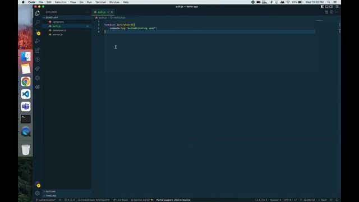Open Spotlight search in the menu bar
359x202 pixels.
329,2
